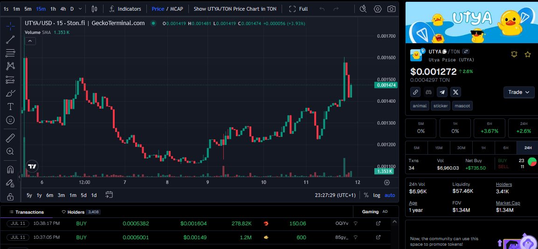Set chart range to 6m
The width and height of the screenshot is (538, 249).
coord(50,195)
